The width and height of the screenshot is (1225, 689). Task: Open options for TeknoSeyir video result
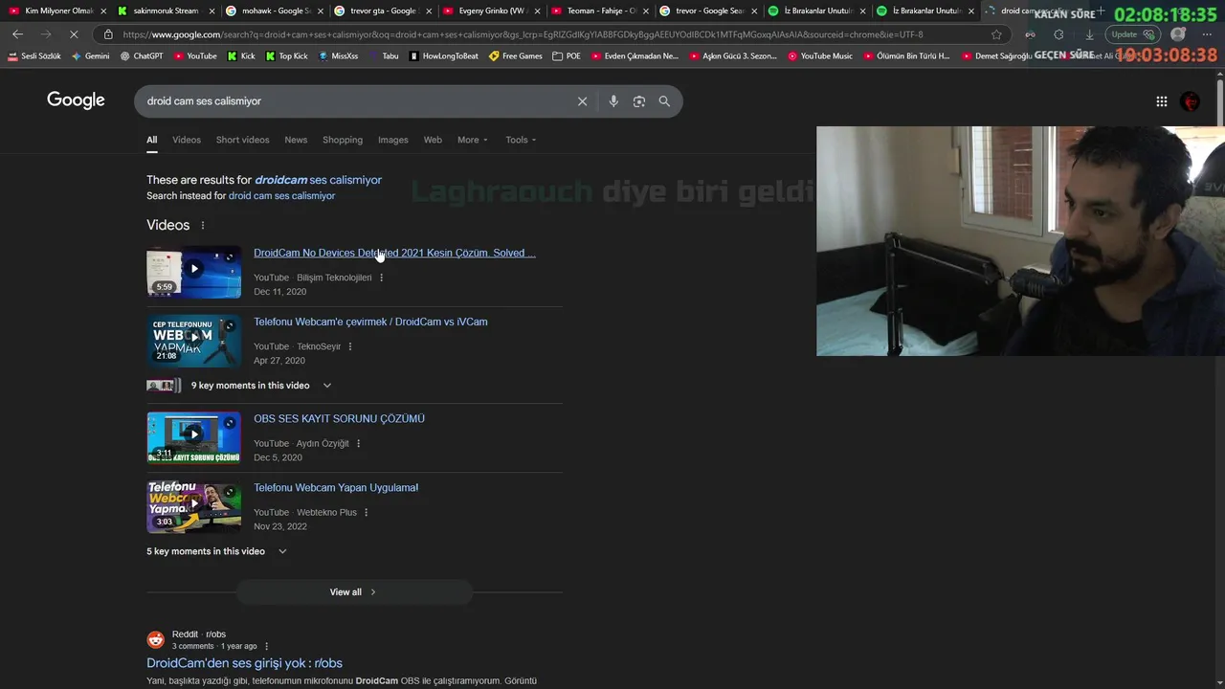350,346
